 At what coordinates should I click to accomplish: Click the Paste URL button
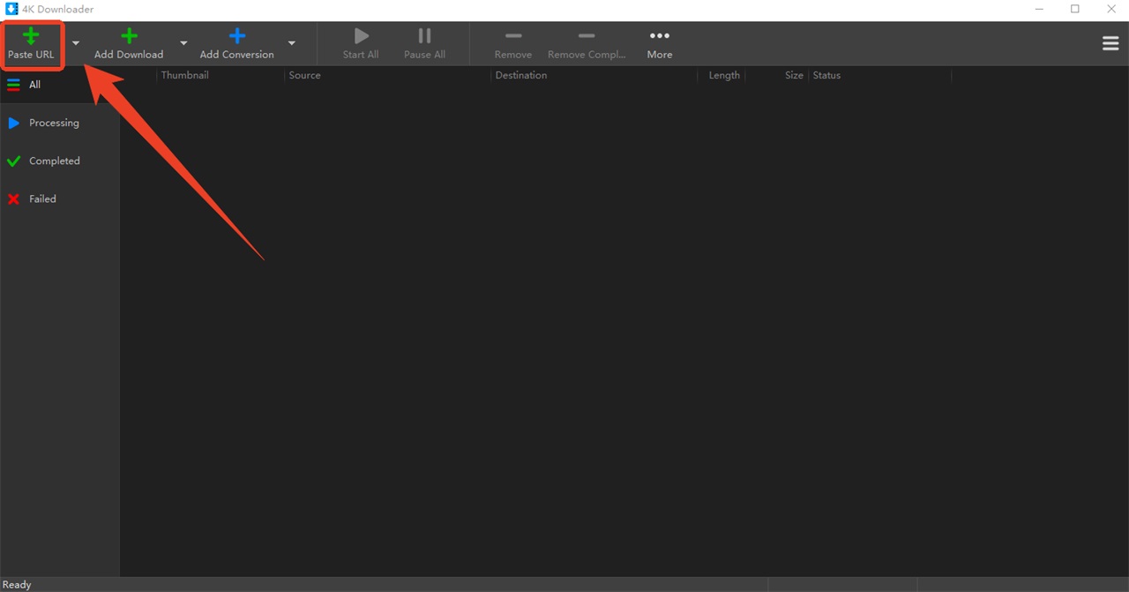point(32,44)
